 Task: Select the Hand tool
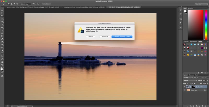pos(2,62)
